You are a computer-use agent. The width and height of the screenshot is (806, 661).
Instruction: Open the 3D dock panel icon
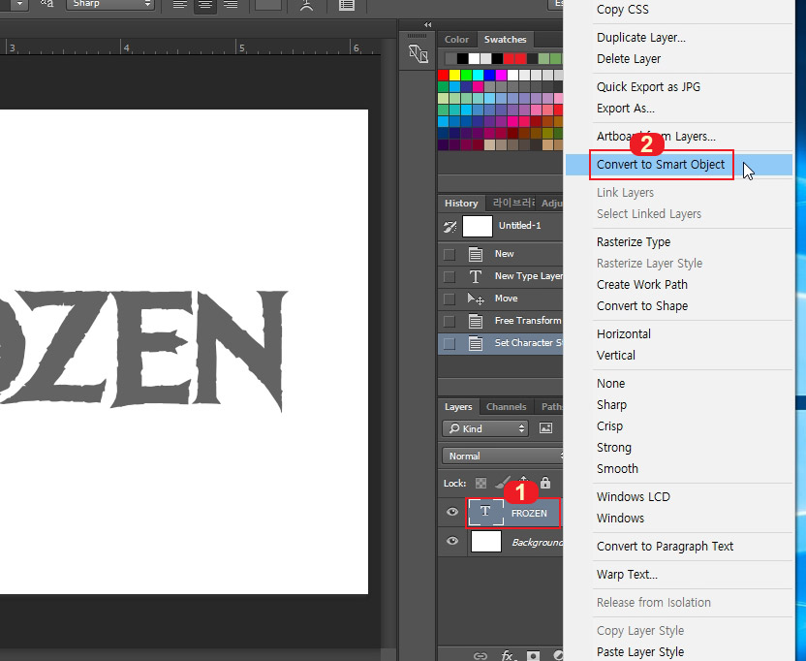pyautogui.click(x=418, y=53)
